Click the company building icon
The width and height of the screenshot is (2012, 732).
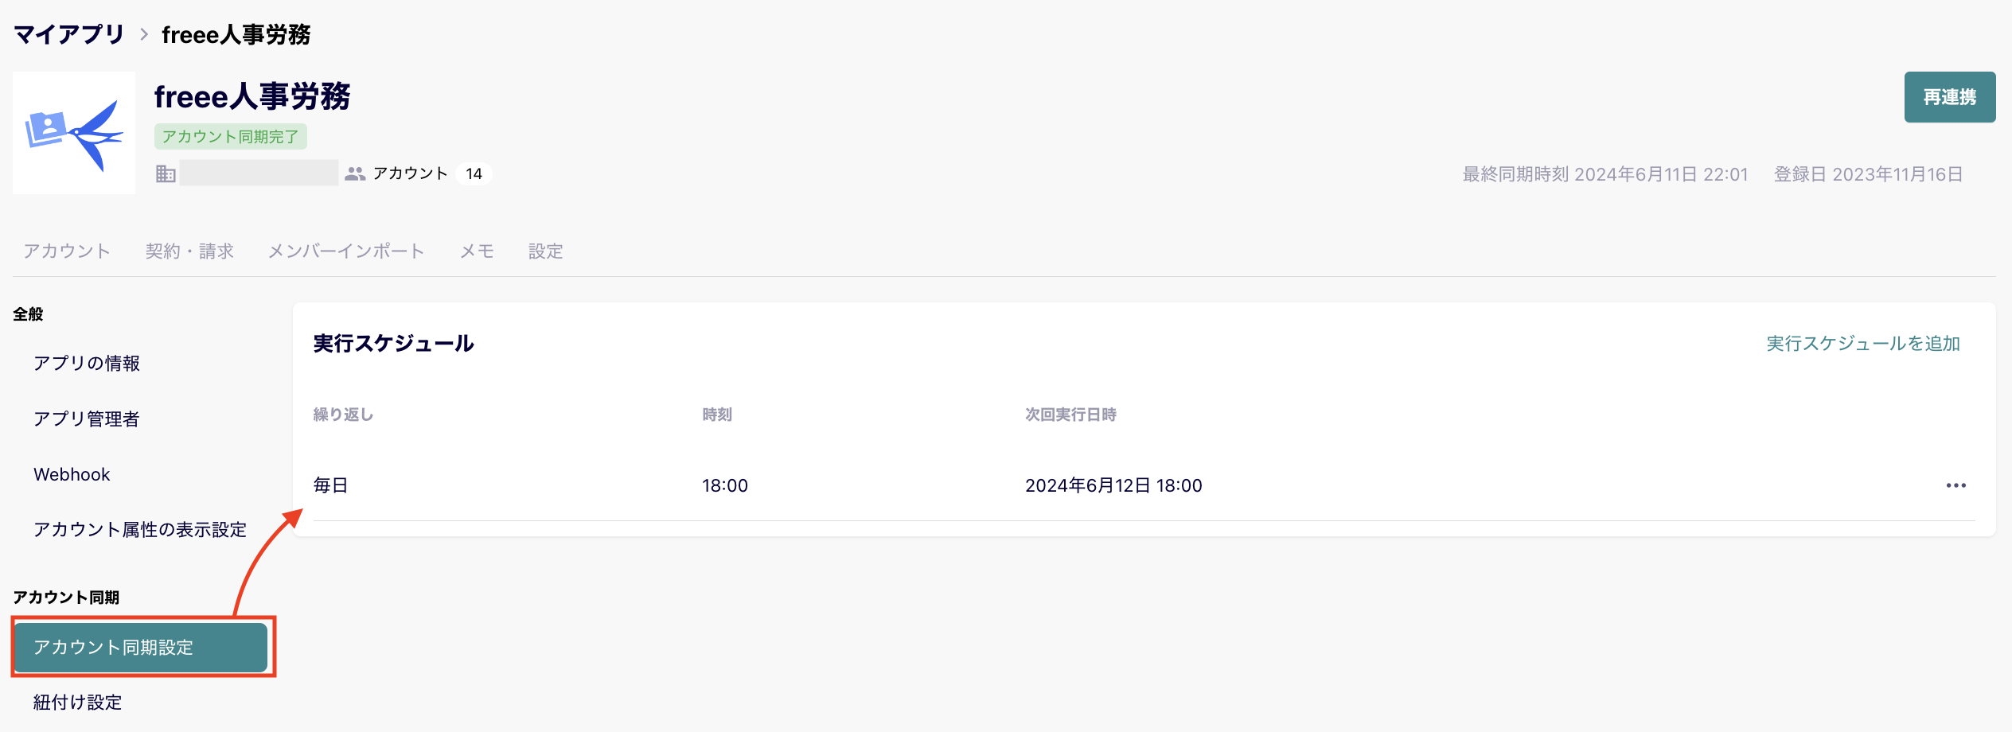[166, 173]
